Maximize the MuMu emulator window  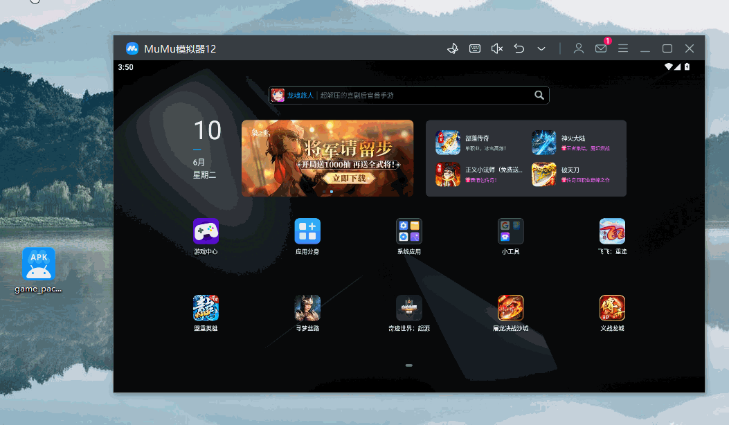click(x=667, y=48)
